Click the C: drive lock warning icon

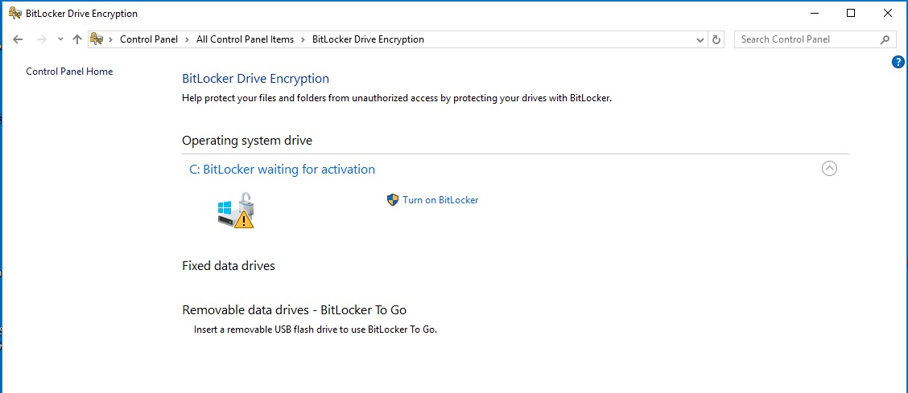[236, 211]
